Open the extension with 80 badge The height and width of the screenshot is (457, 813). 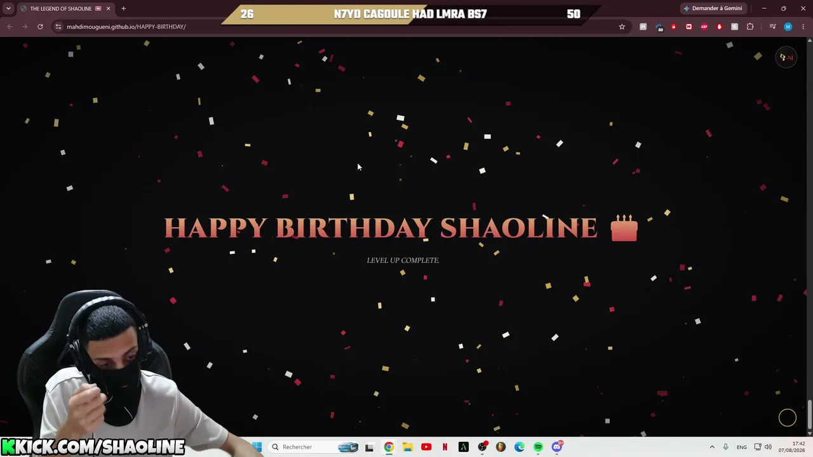click(x=659, y=27)
